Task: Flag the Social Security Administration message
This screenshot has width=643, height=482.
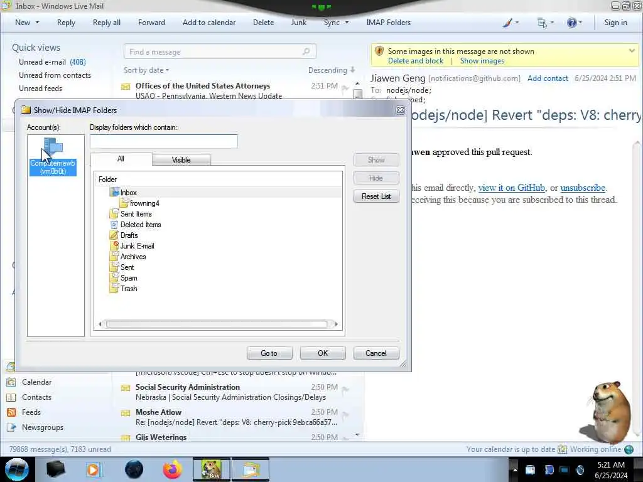Action: tap(345, 390)
